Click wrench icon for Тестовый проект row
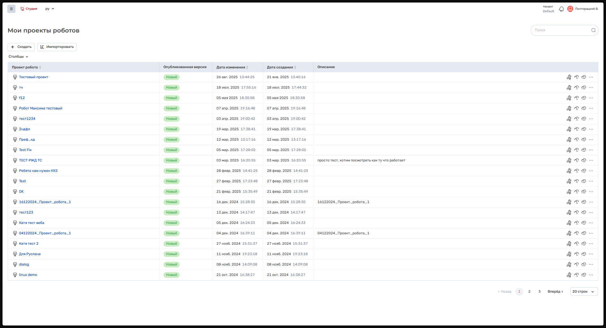Viewport: 606px width, 328px height. click(569, 77)
